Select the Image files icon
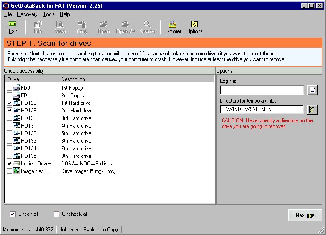Image resolution: width=326 pixels, height=235 pixels. (17, 171)
